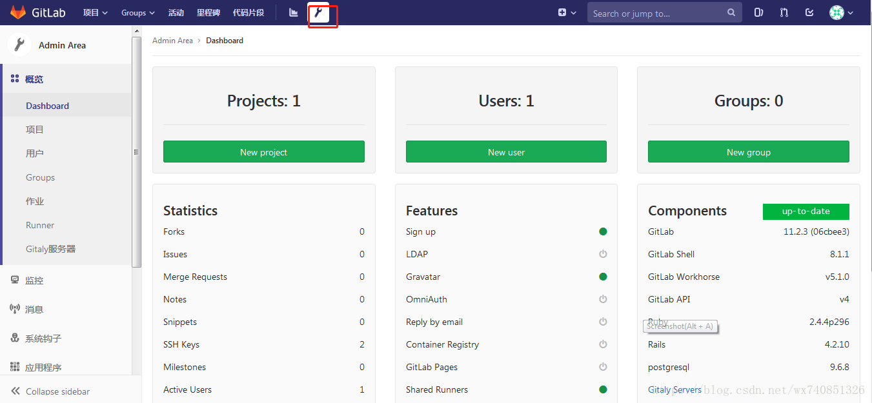The image size is (872, 403).
Task: Click the GitLab Pages disabled power icon
Action: point(603,367)
